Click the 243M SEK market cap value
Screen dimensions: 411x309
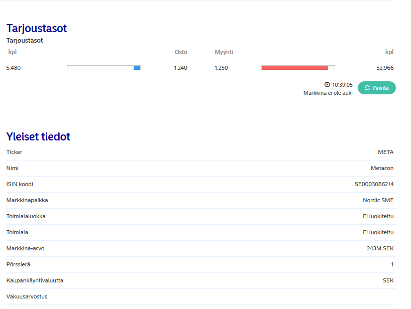click(380, 248)
